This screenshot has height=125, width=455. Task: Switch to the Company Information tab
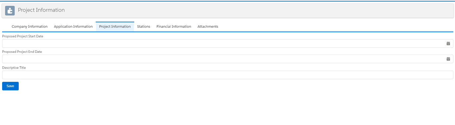(x=29, y=27)
